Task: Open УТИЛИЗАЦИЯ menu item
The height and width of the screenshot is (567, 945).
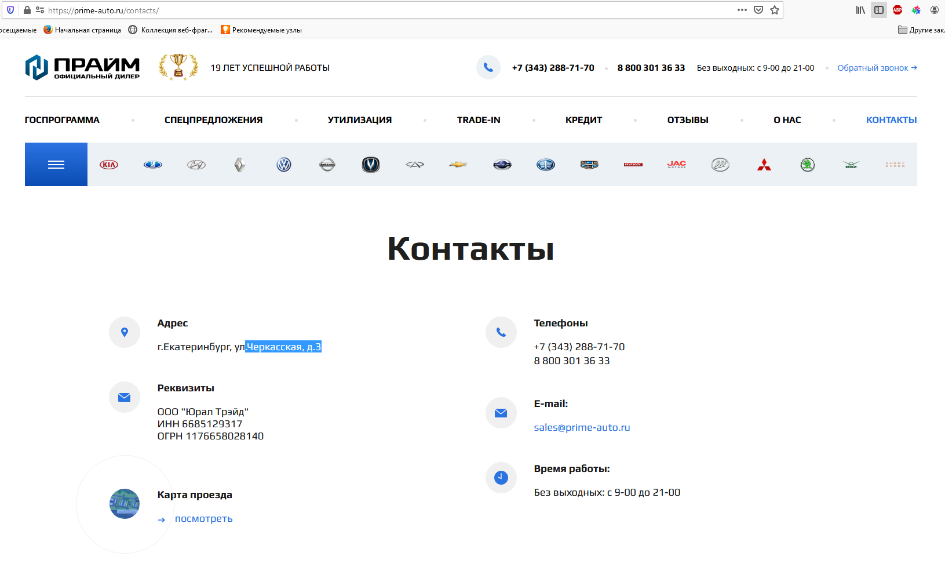Action: pyautogui.click(x=360, y=120)
